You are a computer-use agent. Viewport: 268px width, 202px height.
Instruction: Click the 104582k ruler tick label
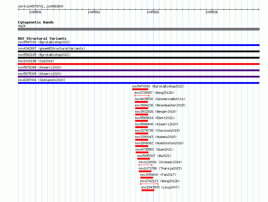[153, 12]
